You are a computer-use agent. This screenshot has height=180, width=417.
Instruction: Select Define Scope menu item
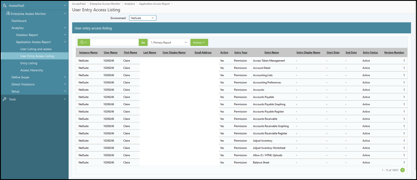(20, 77)
